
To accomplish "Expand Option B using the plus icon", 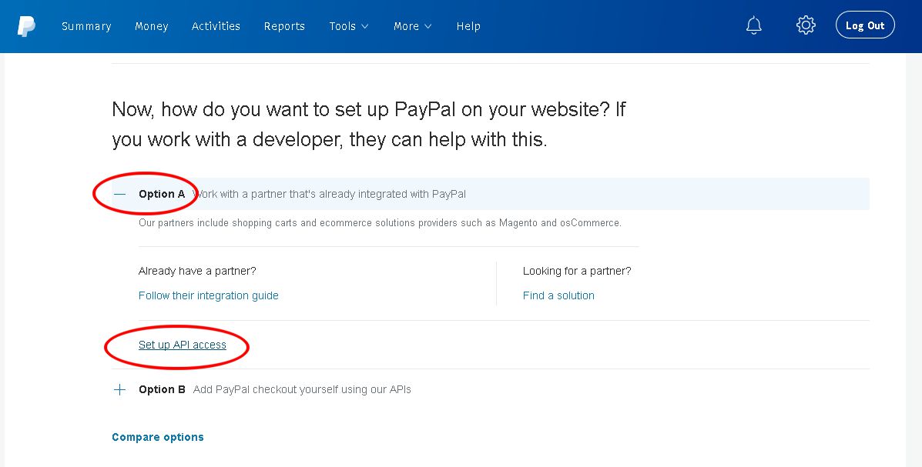I will (x=119, y=389).
